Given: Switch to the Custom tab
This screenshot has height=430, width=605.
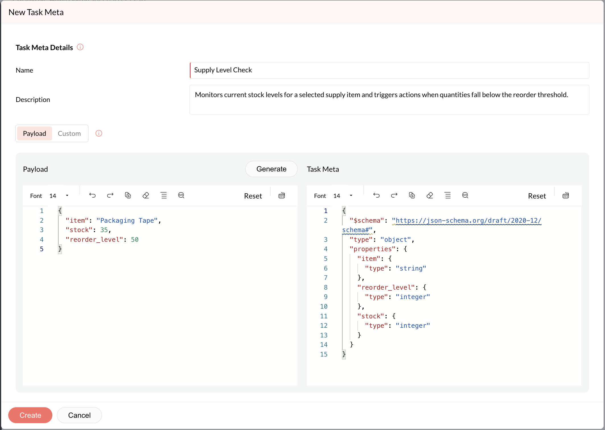Looking at the screenshot, I should 69,134.
